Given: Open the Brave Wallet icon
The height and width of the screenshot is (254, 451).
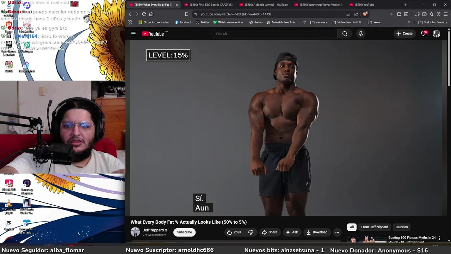Looking at the screenshot, I should tap(425, 14).
